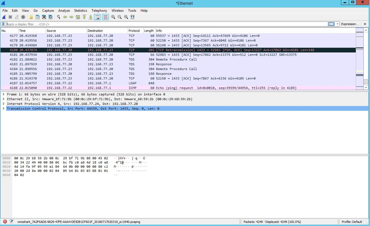This screenshot has width=370, height=226.
Task: Open a capture file with folder icon
Action: pyautogui.click(x=31, y=17)
